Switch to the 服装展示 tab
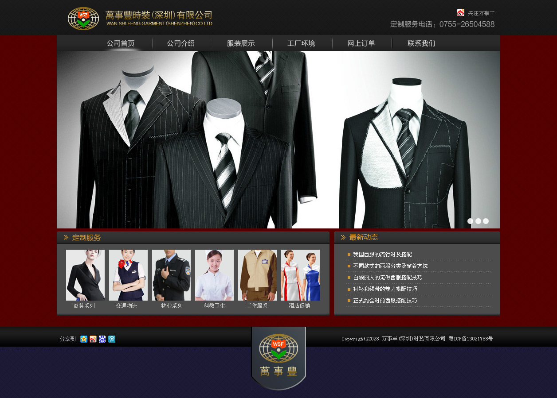 (241, 43)
